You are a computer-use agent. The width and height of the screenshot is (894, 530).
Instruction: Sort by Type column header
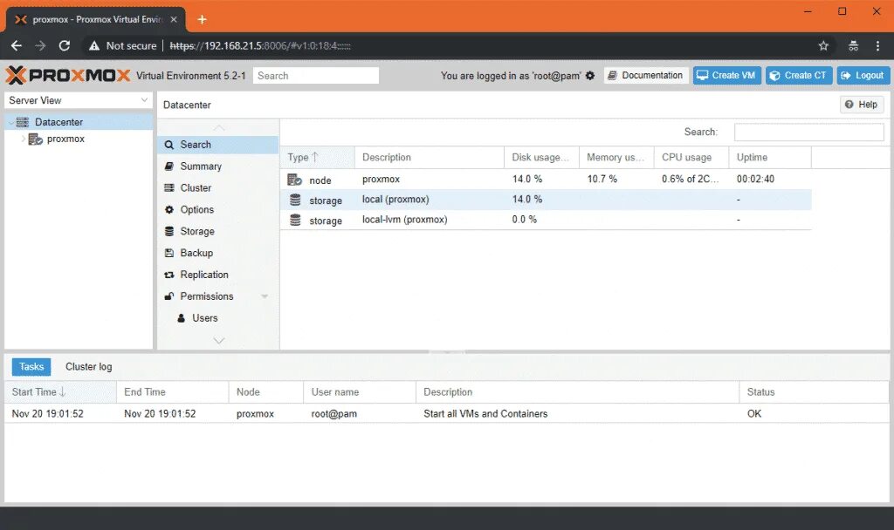coord(317,157)
